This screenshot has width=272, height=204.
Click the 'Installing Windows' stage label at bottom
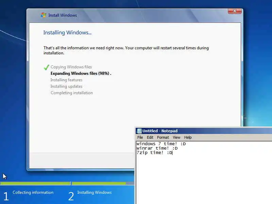[x=95, y=192]
